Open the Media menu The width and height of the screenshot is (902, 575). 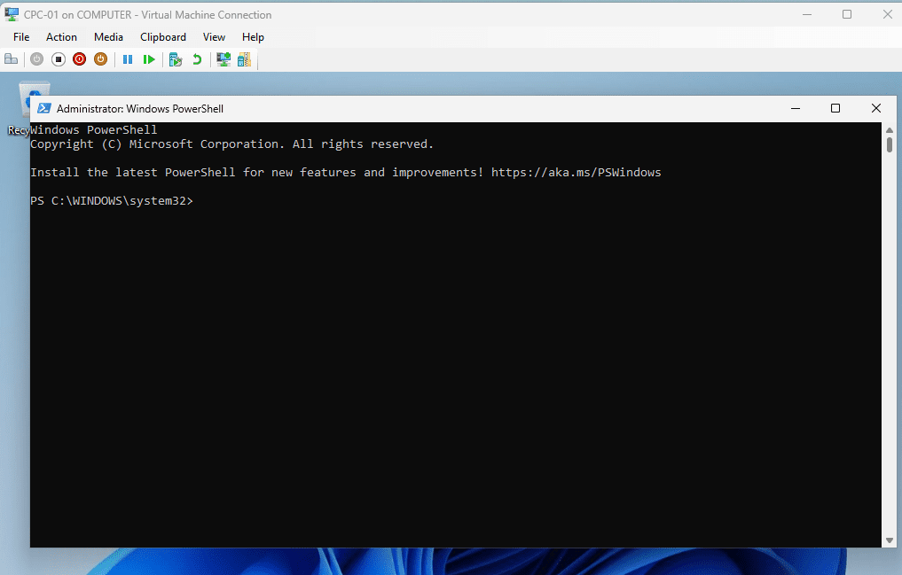click(108, 36)
